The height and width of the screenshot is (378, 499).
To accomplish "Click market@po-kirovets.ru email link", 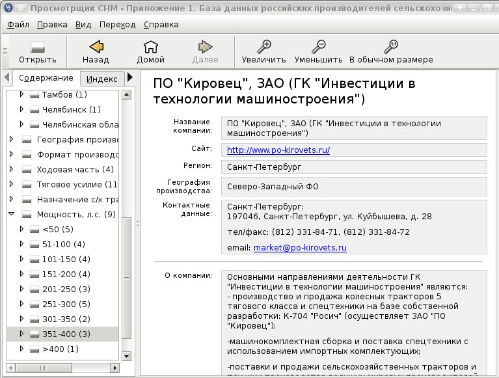I will (300, 247).
